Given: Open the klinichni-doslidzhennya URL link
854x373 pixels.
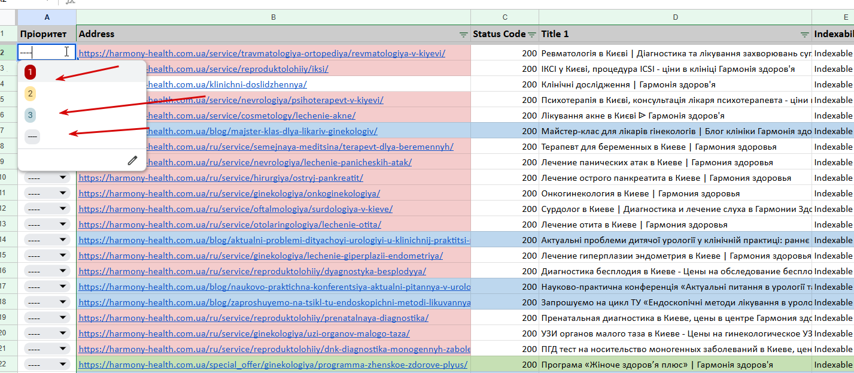Looking at the screenshot, I should point(226,84).
